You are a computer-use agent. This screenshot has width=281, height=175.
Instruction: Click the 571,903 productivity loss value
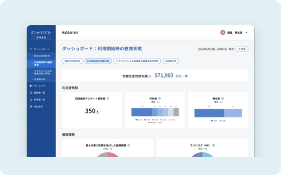pyautogui.click(x=164, y=75)
